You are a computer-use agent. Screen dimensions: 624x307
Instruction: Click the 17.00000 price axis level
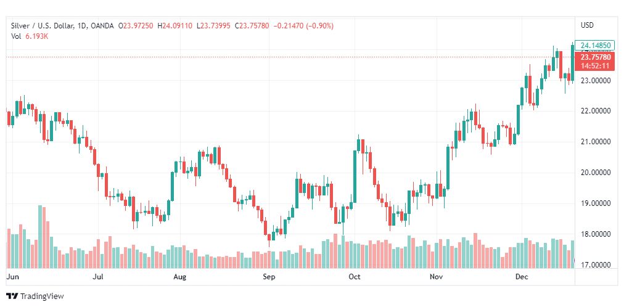596,265
